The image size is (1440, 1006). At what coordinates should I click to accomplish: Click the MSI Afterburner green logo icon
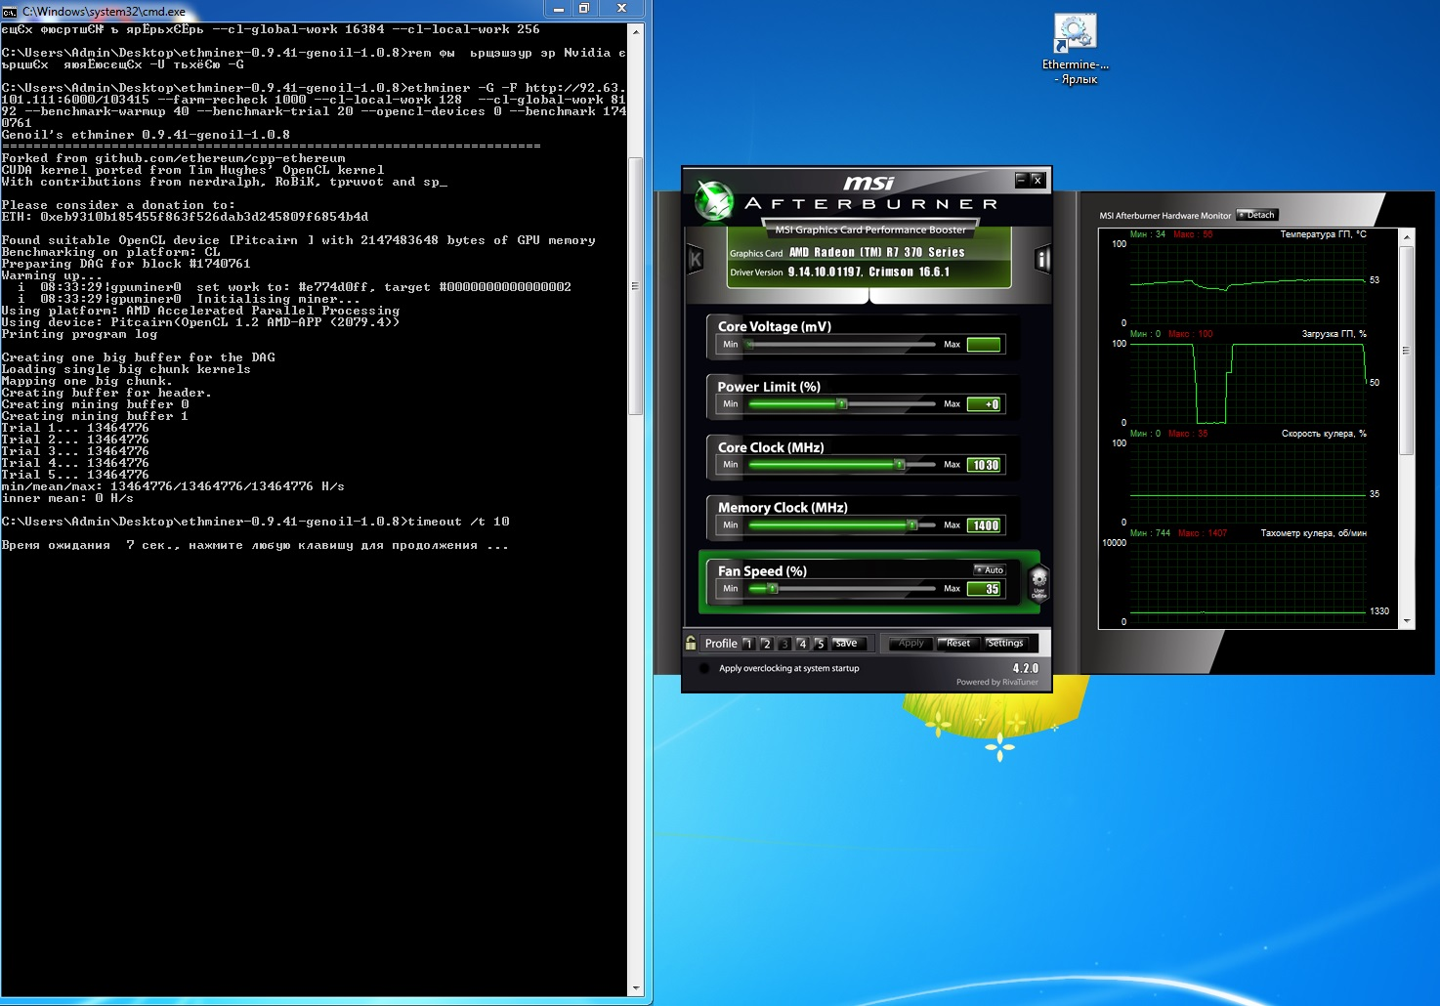click(714, 200)
